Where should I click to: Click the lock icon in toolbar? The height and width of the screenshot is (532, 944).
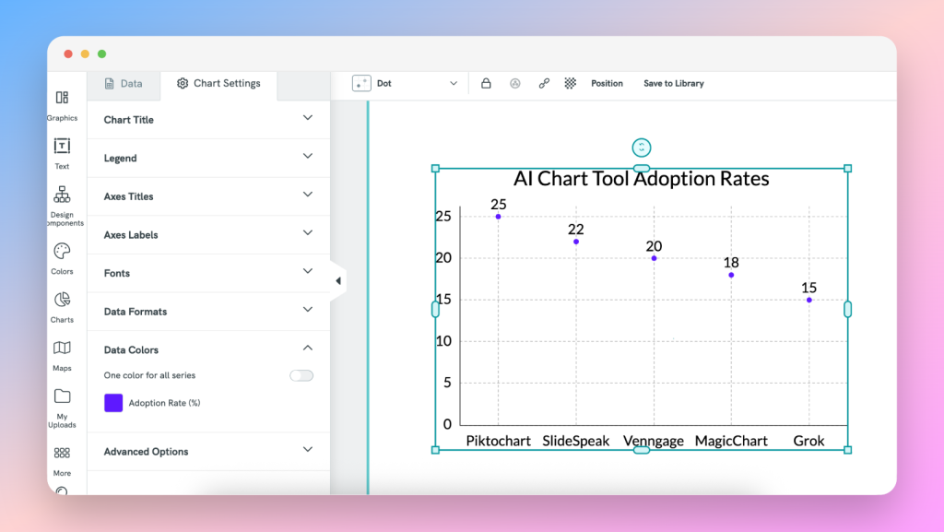(x=486, y=83)
